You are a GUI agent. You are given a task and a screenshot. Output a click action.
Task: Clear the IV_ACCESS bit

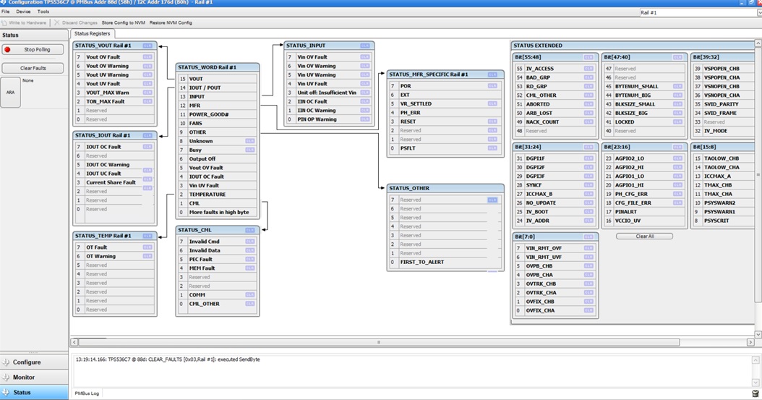coord(588,69)
